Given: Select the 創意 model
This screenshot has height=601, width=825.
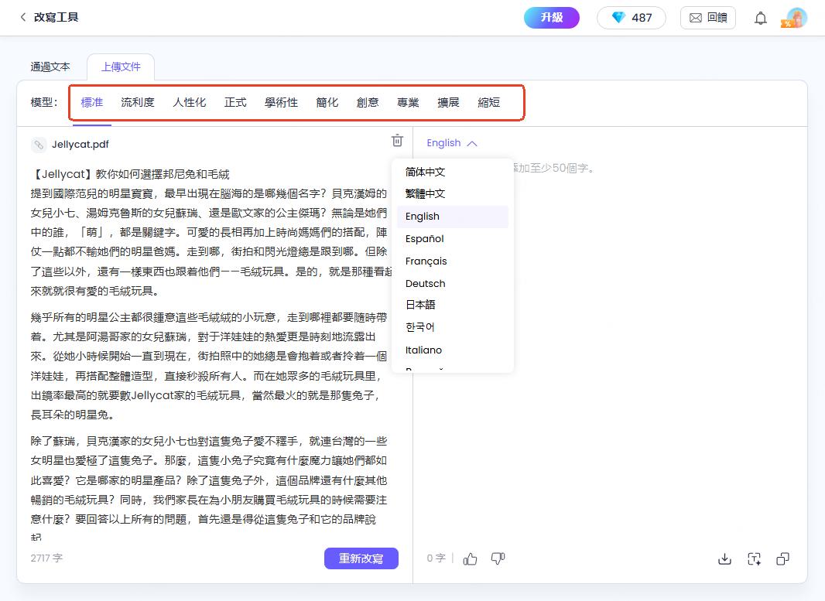Looking at the screenshot, I should [368, 103].
